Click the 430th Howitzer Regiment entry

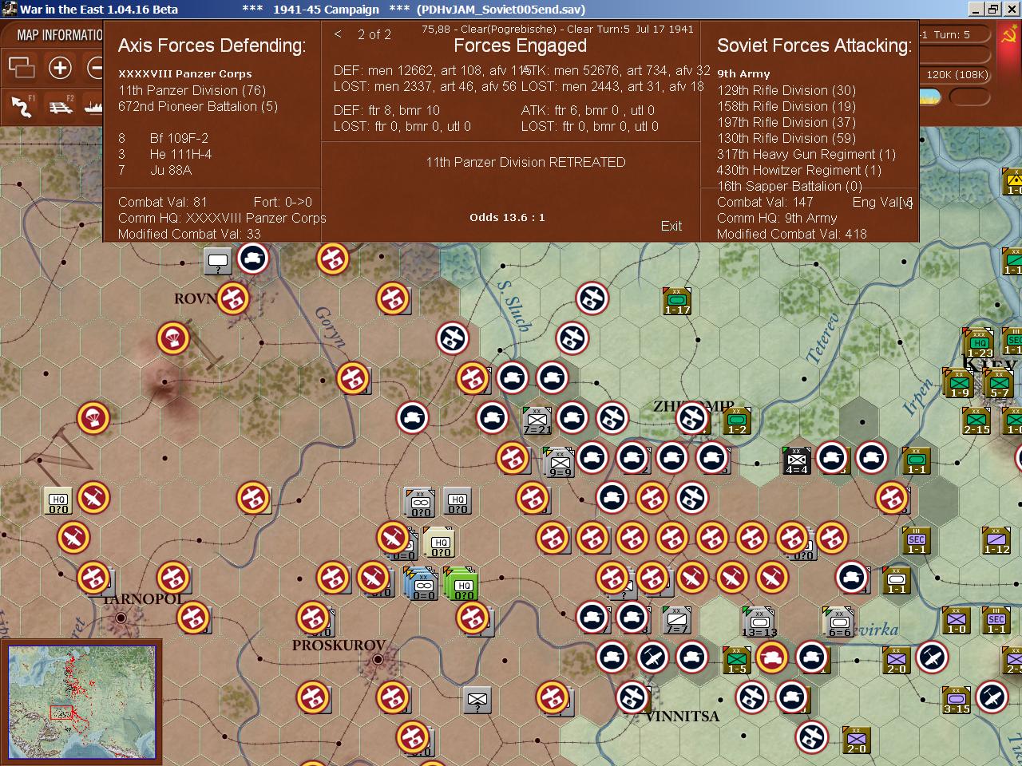pyautogui.click(x=799, y=170)
